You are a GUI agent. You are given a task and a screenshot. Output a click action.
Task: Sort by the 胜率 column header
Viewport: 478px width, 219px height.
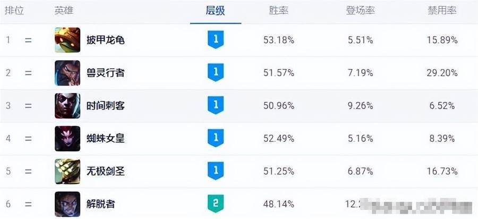coord(279,11)
